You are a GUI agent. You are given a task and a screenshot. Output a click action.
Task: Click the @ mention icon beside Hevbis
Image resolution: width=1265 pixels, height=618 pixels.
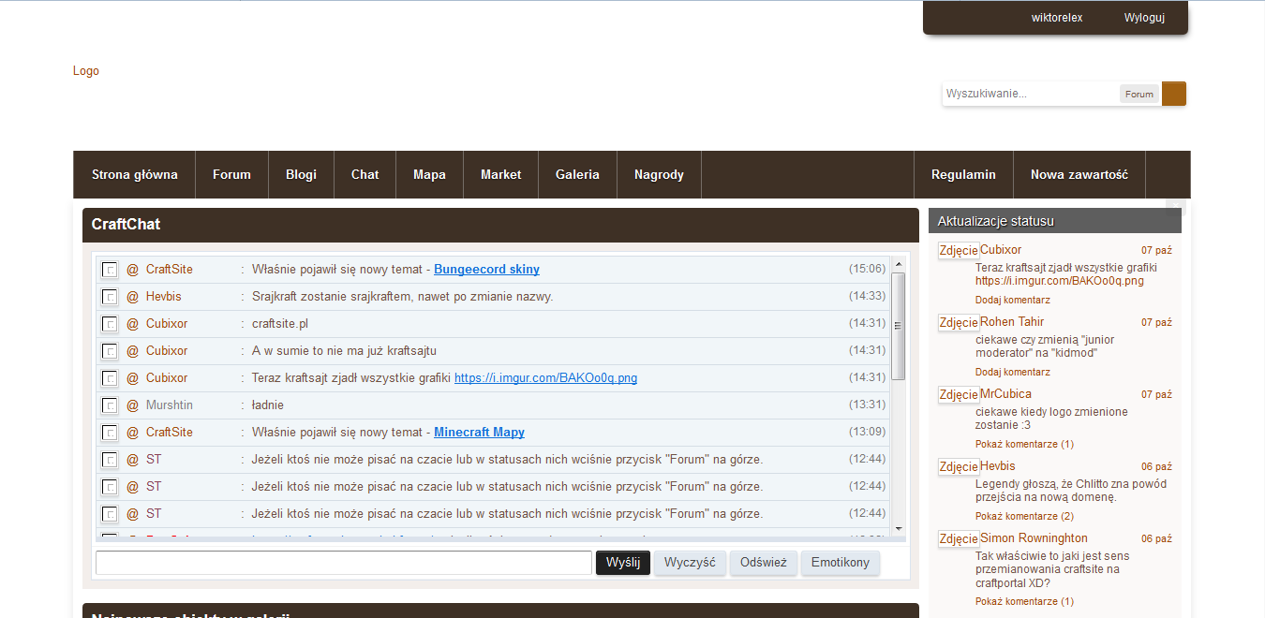click(132, 296)
